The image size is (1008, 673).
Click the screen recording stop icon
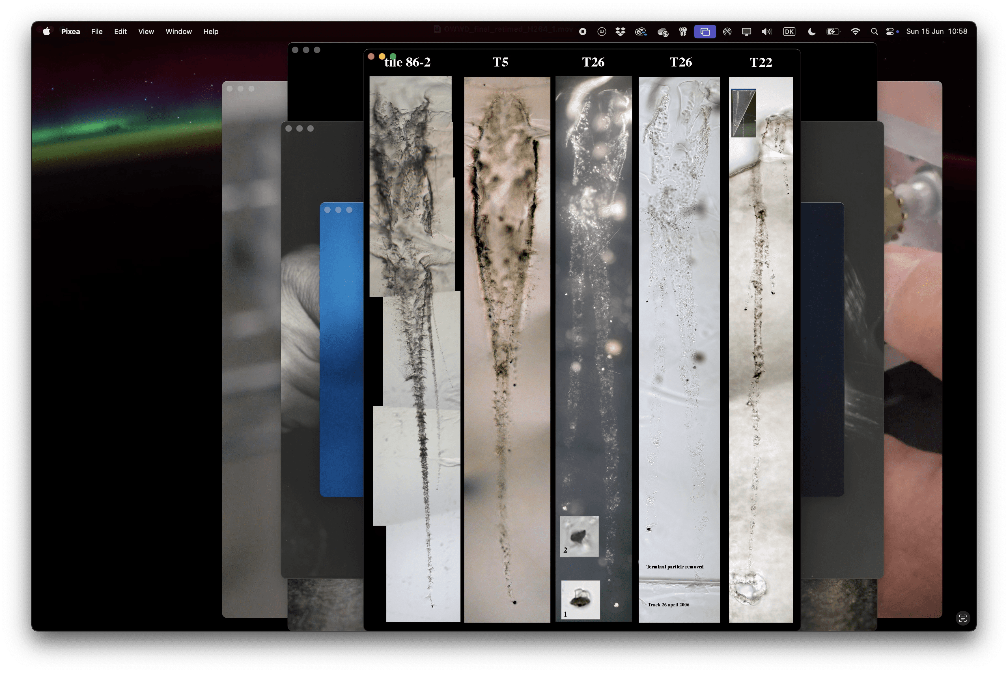pos(583,31)
